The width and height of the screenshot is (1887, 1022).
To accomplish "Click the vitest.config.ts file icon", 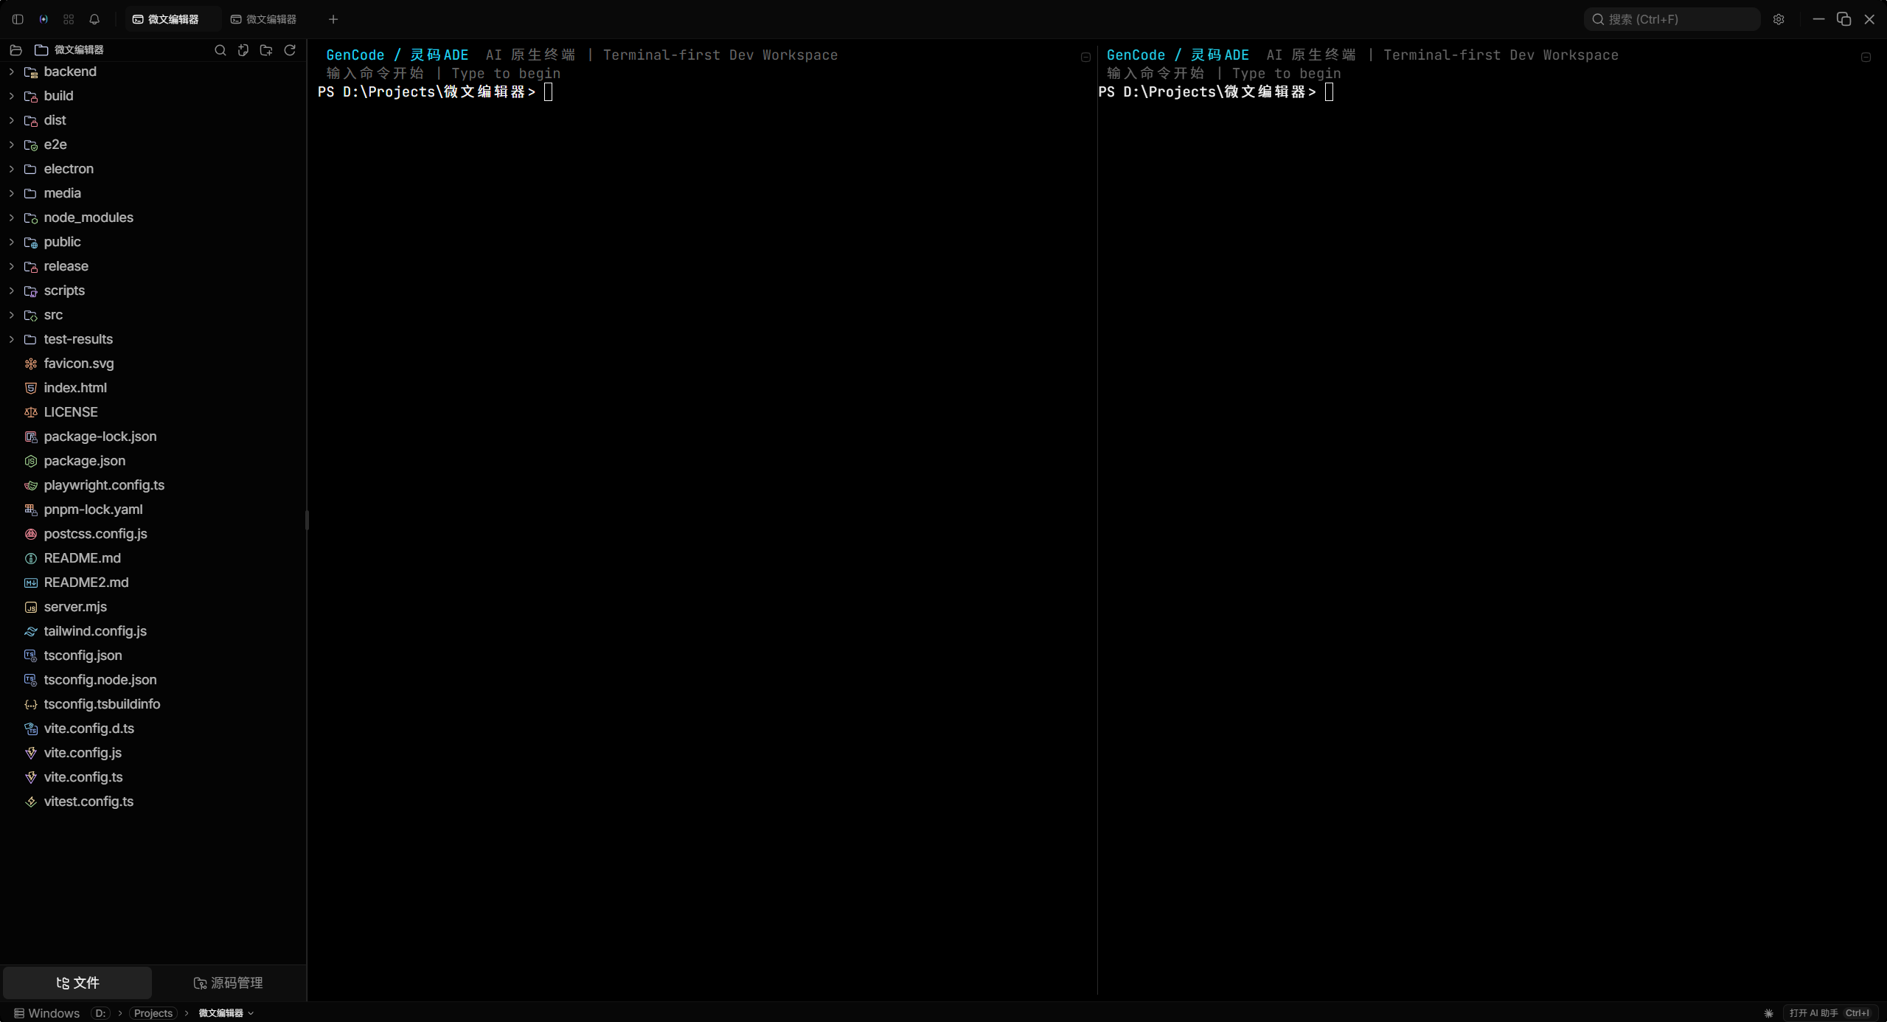I will pyautogui.click(x=31, y=802).
